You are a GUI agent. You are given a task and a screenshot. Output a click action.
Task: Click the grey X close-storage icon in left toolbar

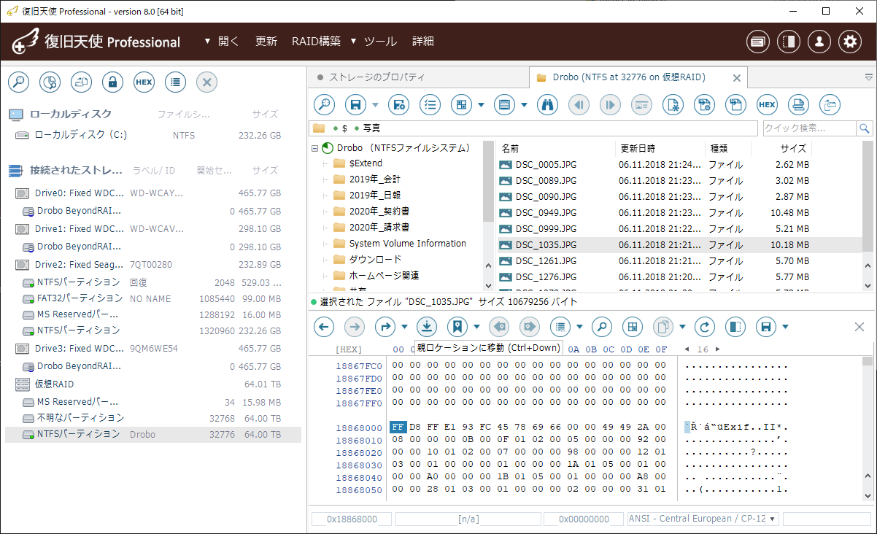206,82
